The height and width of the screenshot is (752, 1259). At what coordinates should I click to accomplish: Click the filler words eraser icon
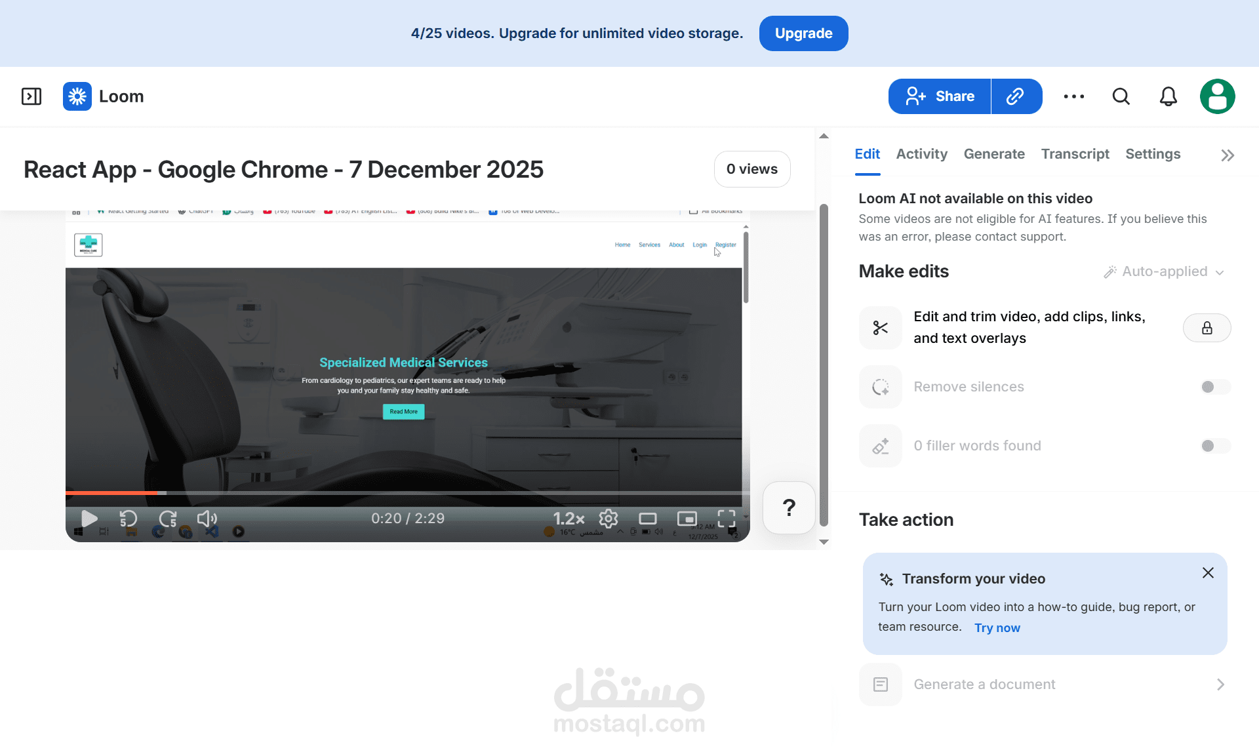(x=881, y=446)
